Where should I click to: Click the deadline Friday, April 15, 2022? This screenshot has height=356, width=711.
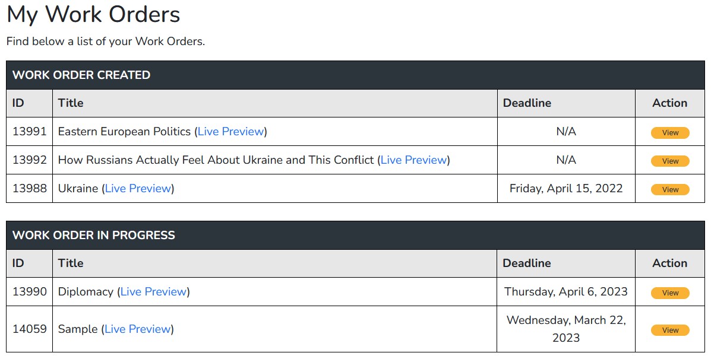point(565,188)
